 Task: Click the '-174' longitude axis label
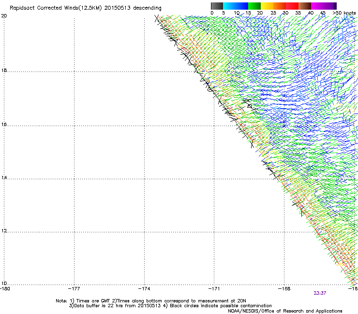tap(144, 289)
